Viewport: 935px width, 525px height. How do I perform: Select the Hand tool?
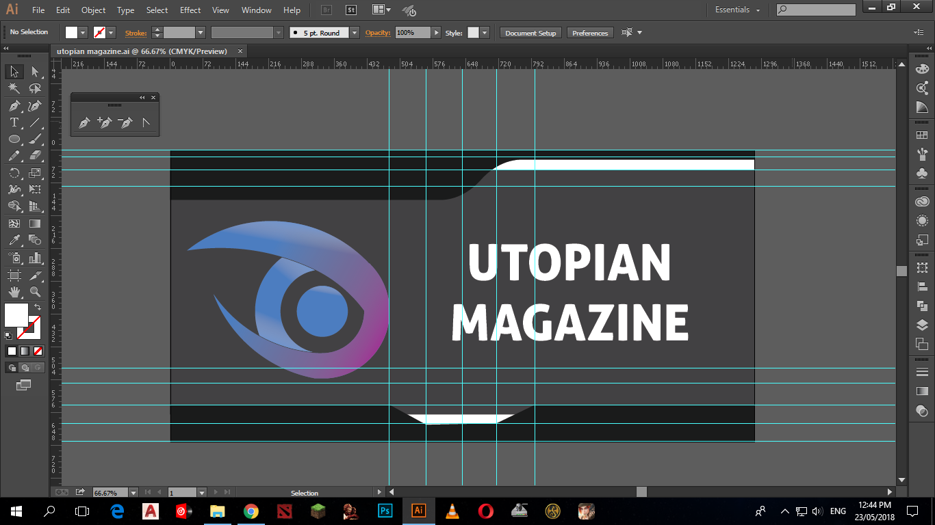(14, 292)
